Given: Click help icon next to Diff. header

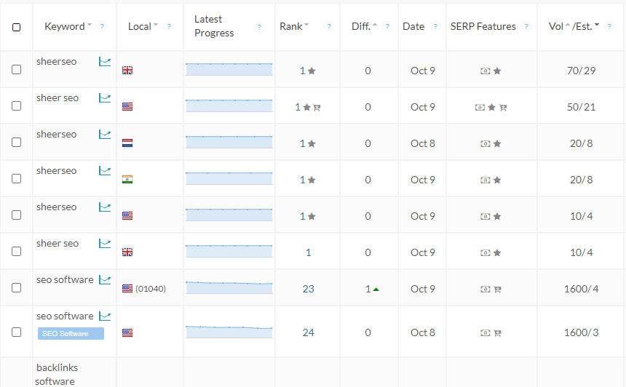Looking at the screenshot, I should [x=387, y=26].
